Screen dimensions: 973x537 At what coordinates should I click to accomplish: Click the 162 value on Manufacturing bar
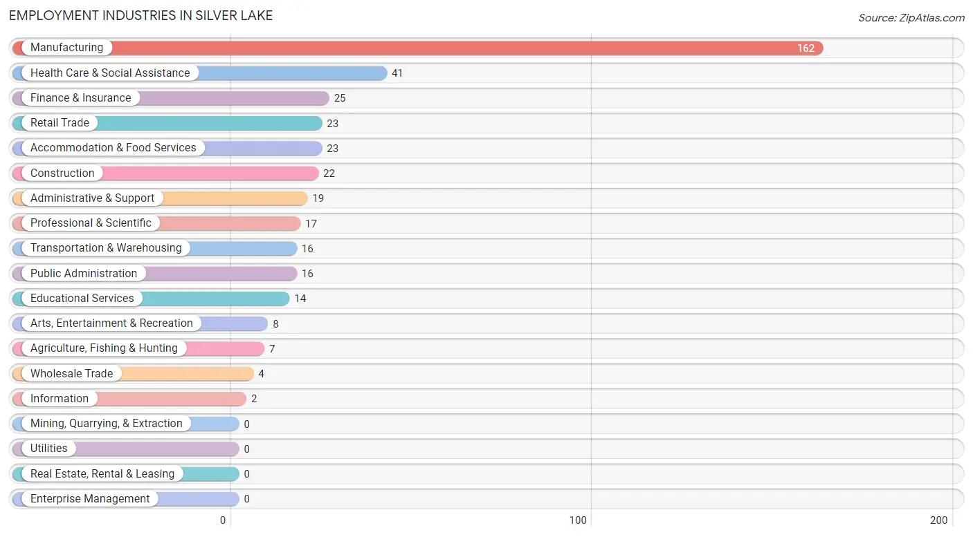coord(806,48)
